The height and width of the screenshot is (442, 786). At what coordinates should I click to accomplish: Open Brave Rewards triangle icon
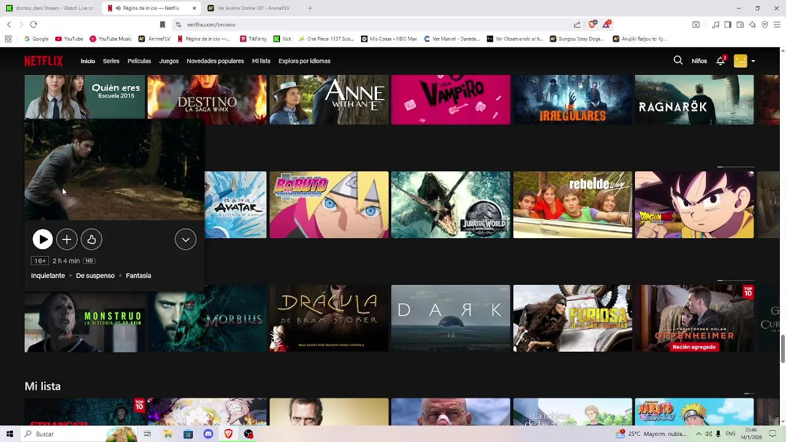point(607,25)
